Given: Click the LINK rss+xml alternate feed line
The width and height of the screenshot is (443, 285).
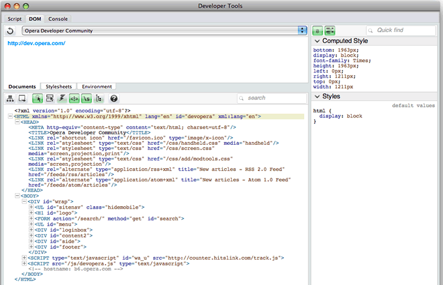Looking at the screenshot, I should [156, 172].
